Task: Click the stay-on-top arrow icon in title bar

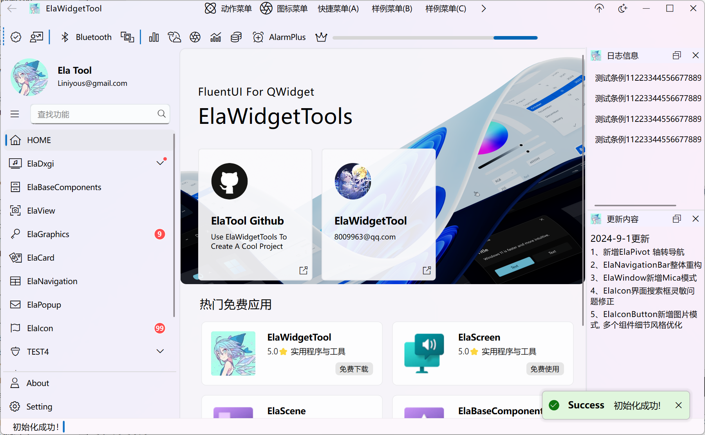Action: coord(599,9)
